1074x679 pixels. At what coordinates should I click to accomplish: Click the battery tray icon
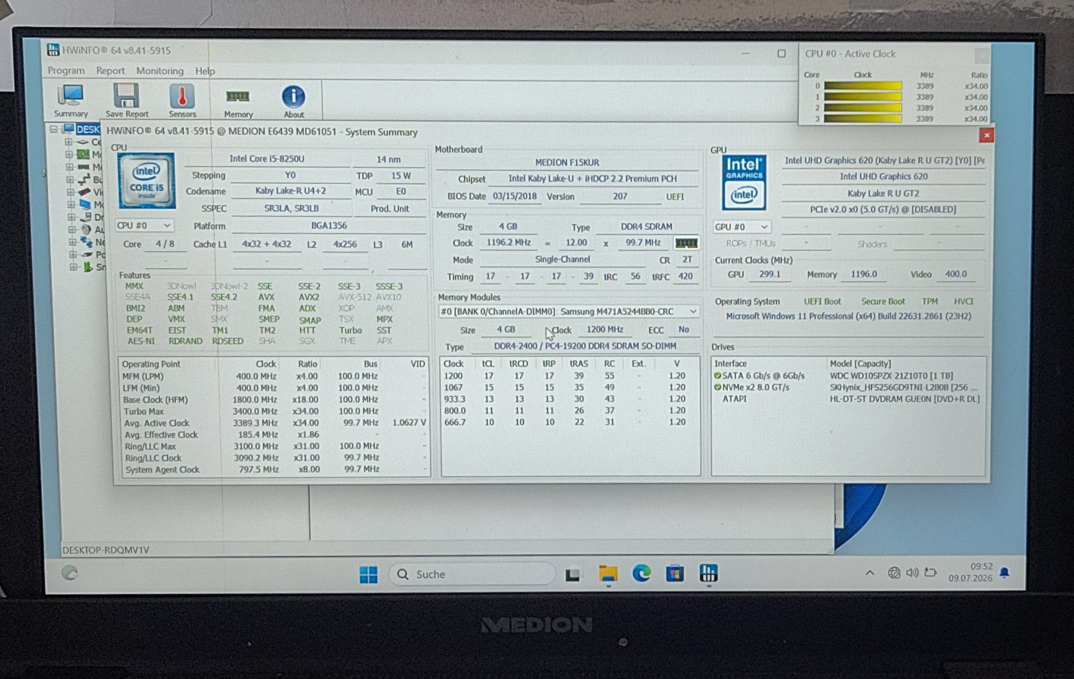click(931, 572)
